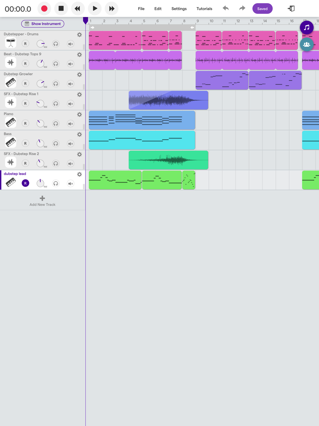Click the SFX - Dubstep Rise 2 waveform icon
Viewport: 319px width, 426px height.
(11, 162)
